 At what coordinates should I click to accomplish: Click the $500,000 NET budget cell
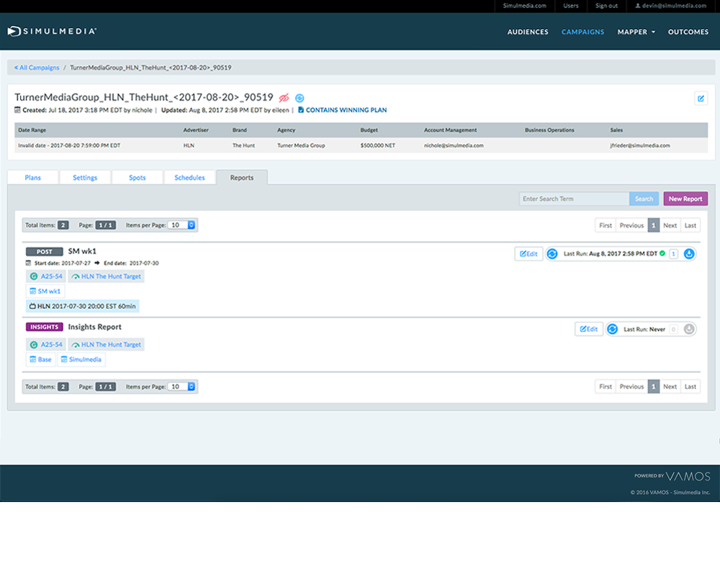coord(377,145)
